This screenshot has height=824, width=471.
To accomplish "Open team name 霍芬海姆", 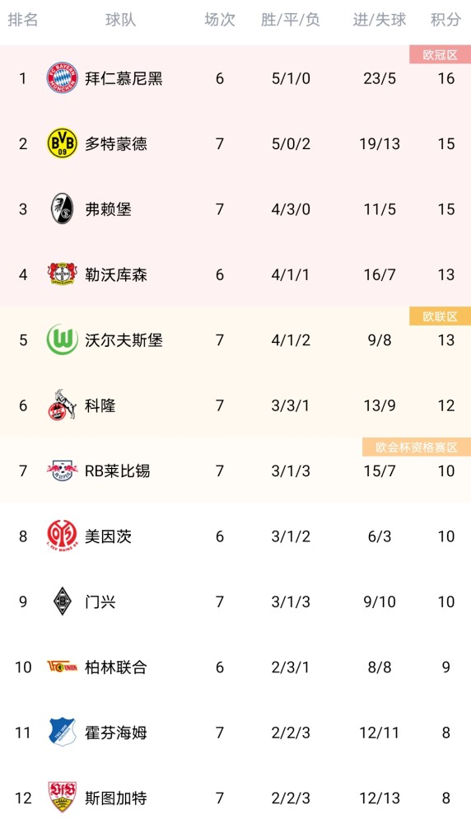I will (116, 732).
